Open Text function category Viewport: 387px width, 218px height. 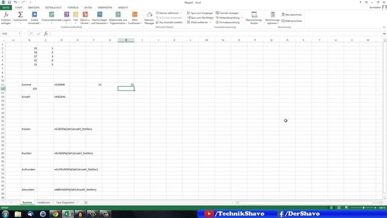pyautogui.click(x=76, y=18)
